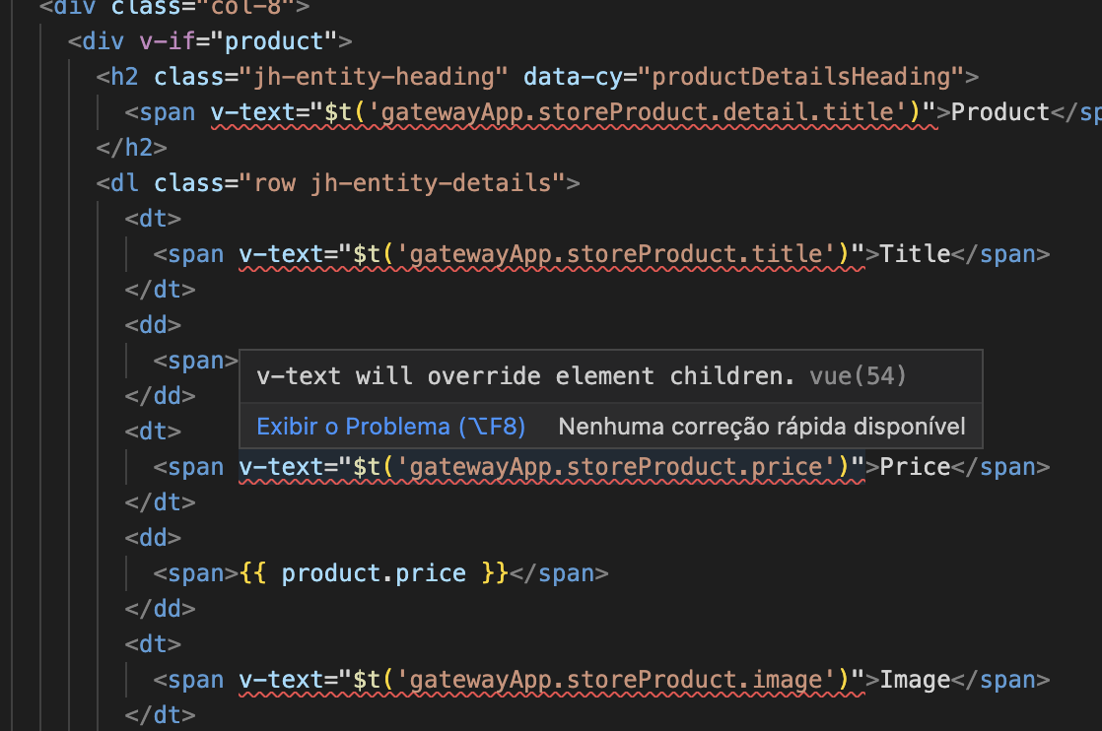This screenshot has width=1102, height=731.
Task: Open the 'Exibir o Problema' link
Action: coord(390,427)
